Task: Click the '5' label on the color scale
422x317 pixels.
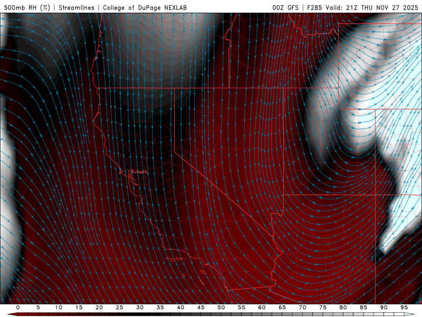Action: (38, 307)
